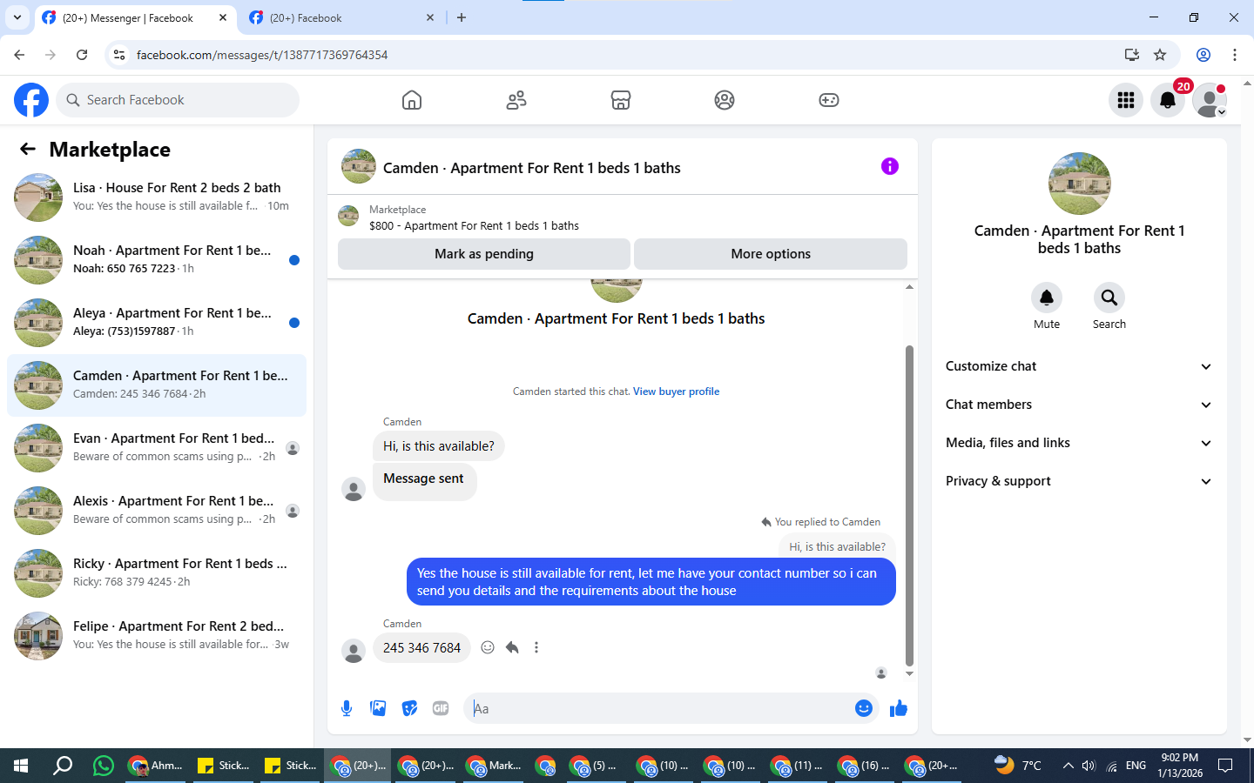Open the Friends icon in top navigation
The height and width of the screenshot is (783, 1254).
tap(516, 100)
